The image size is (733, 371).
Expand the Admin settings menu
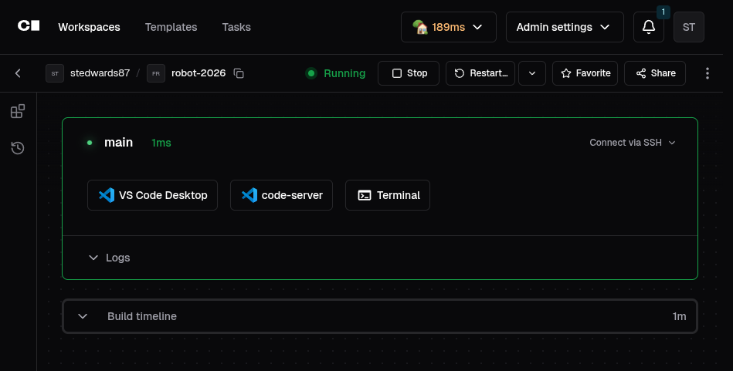pos(565,27)
